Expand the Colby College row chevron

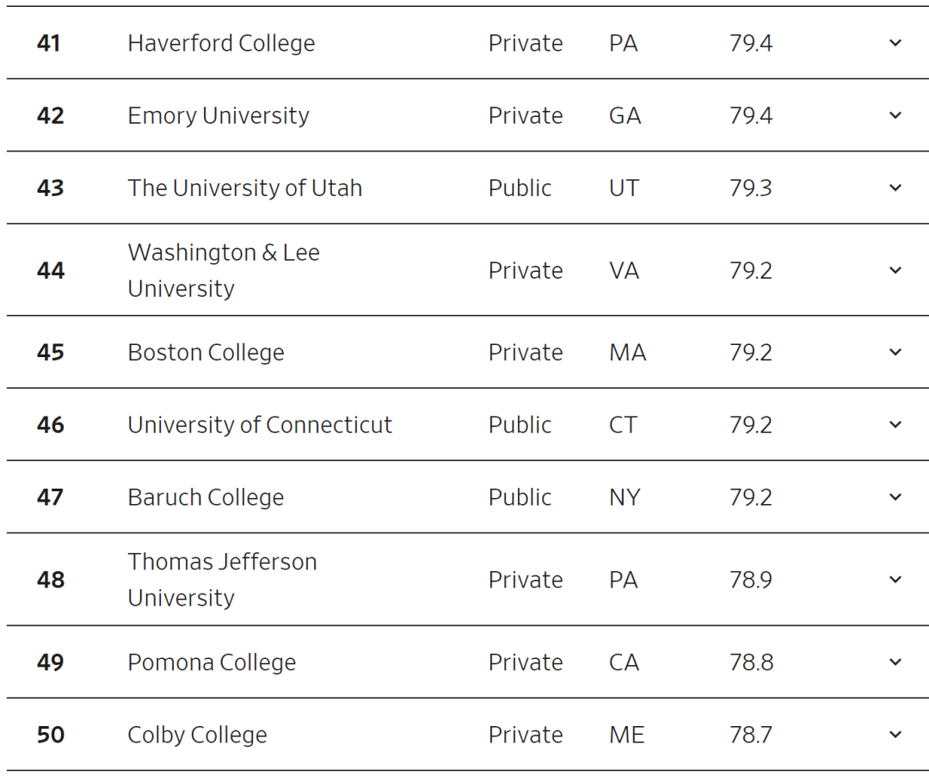tap(895, 734)
